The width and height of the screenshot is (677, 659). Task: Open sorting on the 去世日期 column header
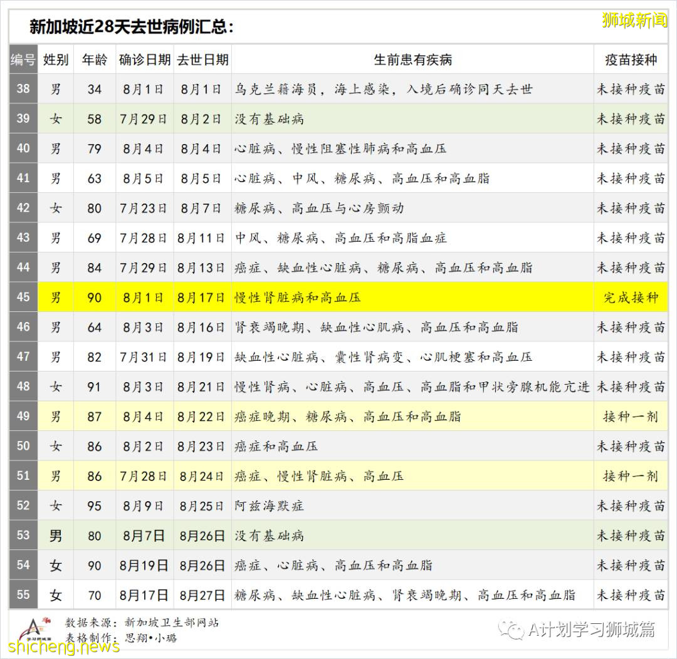[201, 60]
